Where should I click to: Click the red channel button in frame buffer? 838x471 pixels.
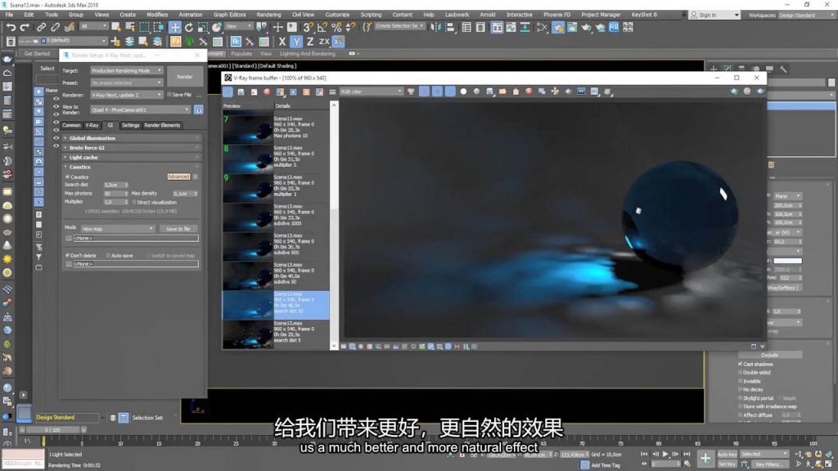pos(425,92)
